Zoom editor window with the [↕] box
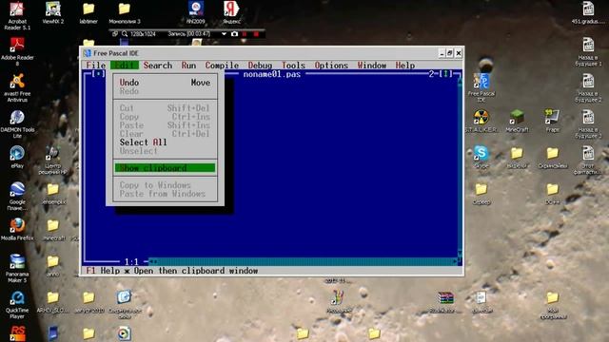Viewport: 609px width, 342px height. click(446, 74)
